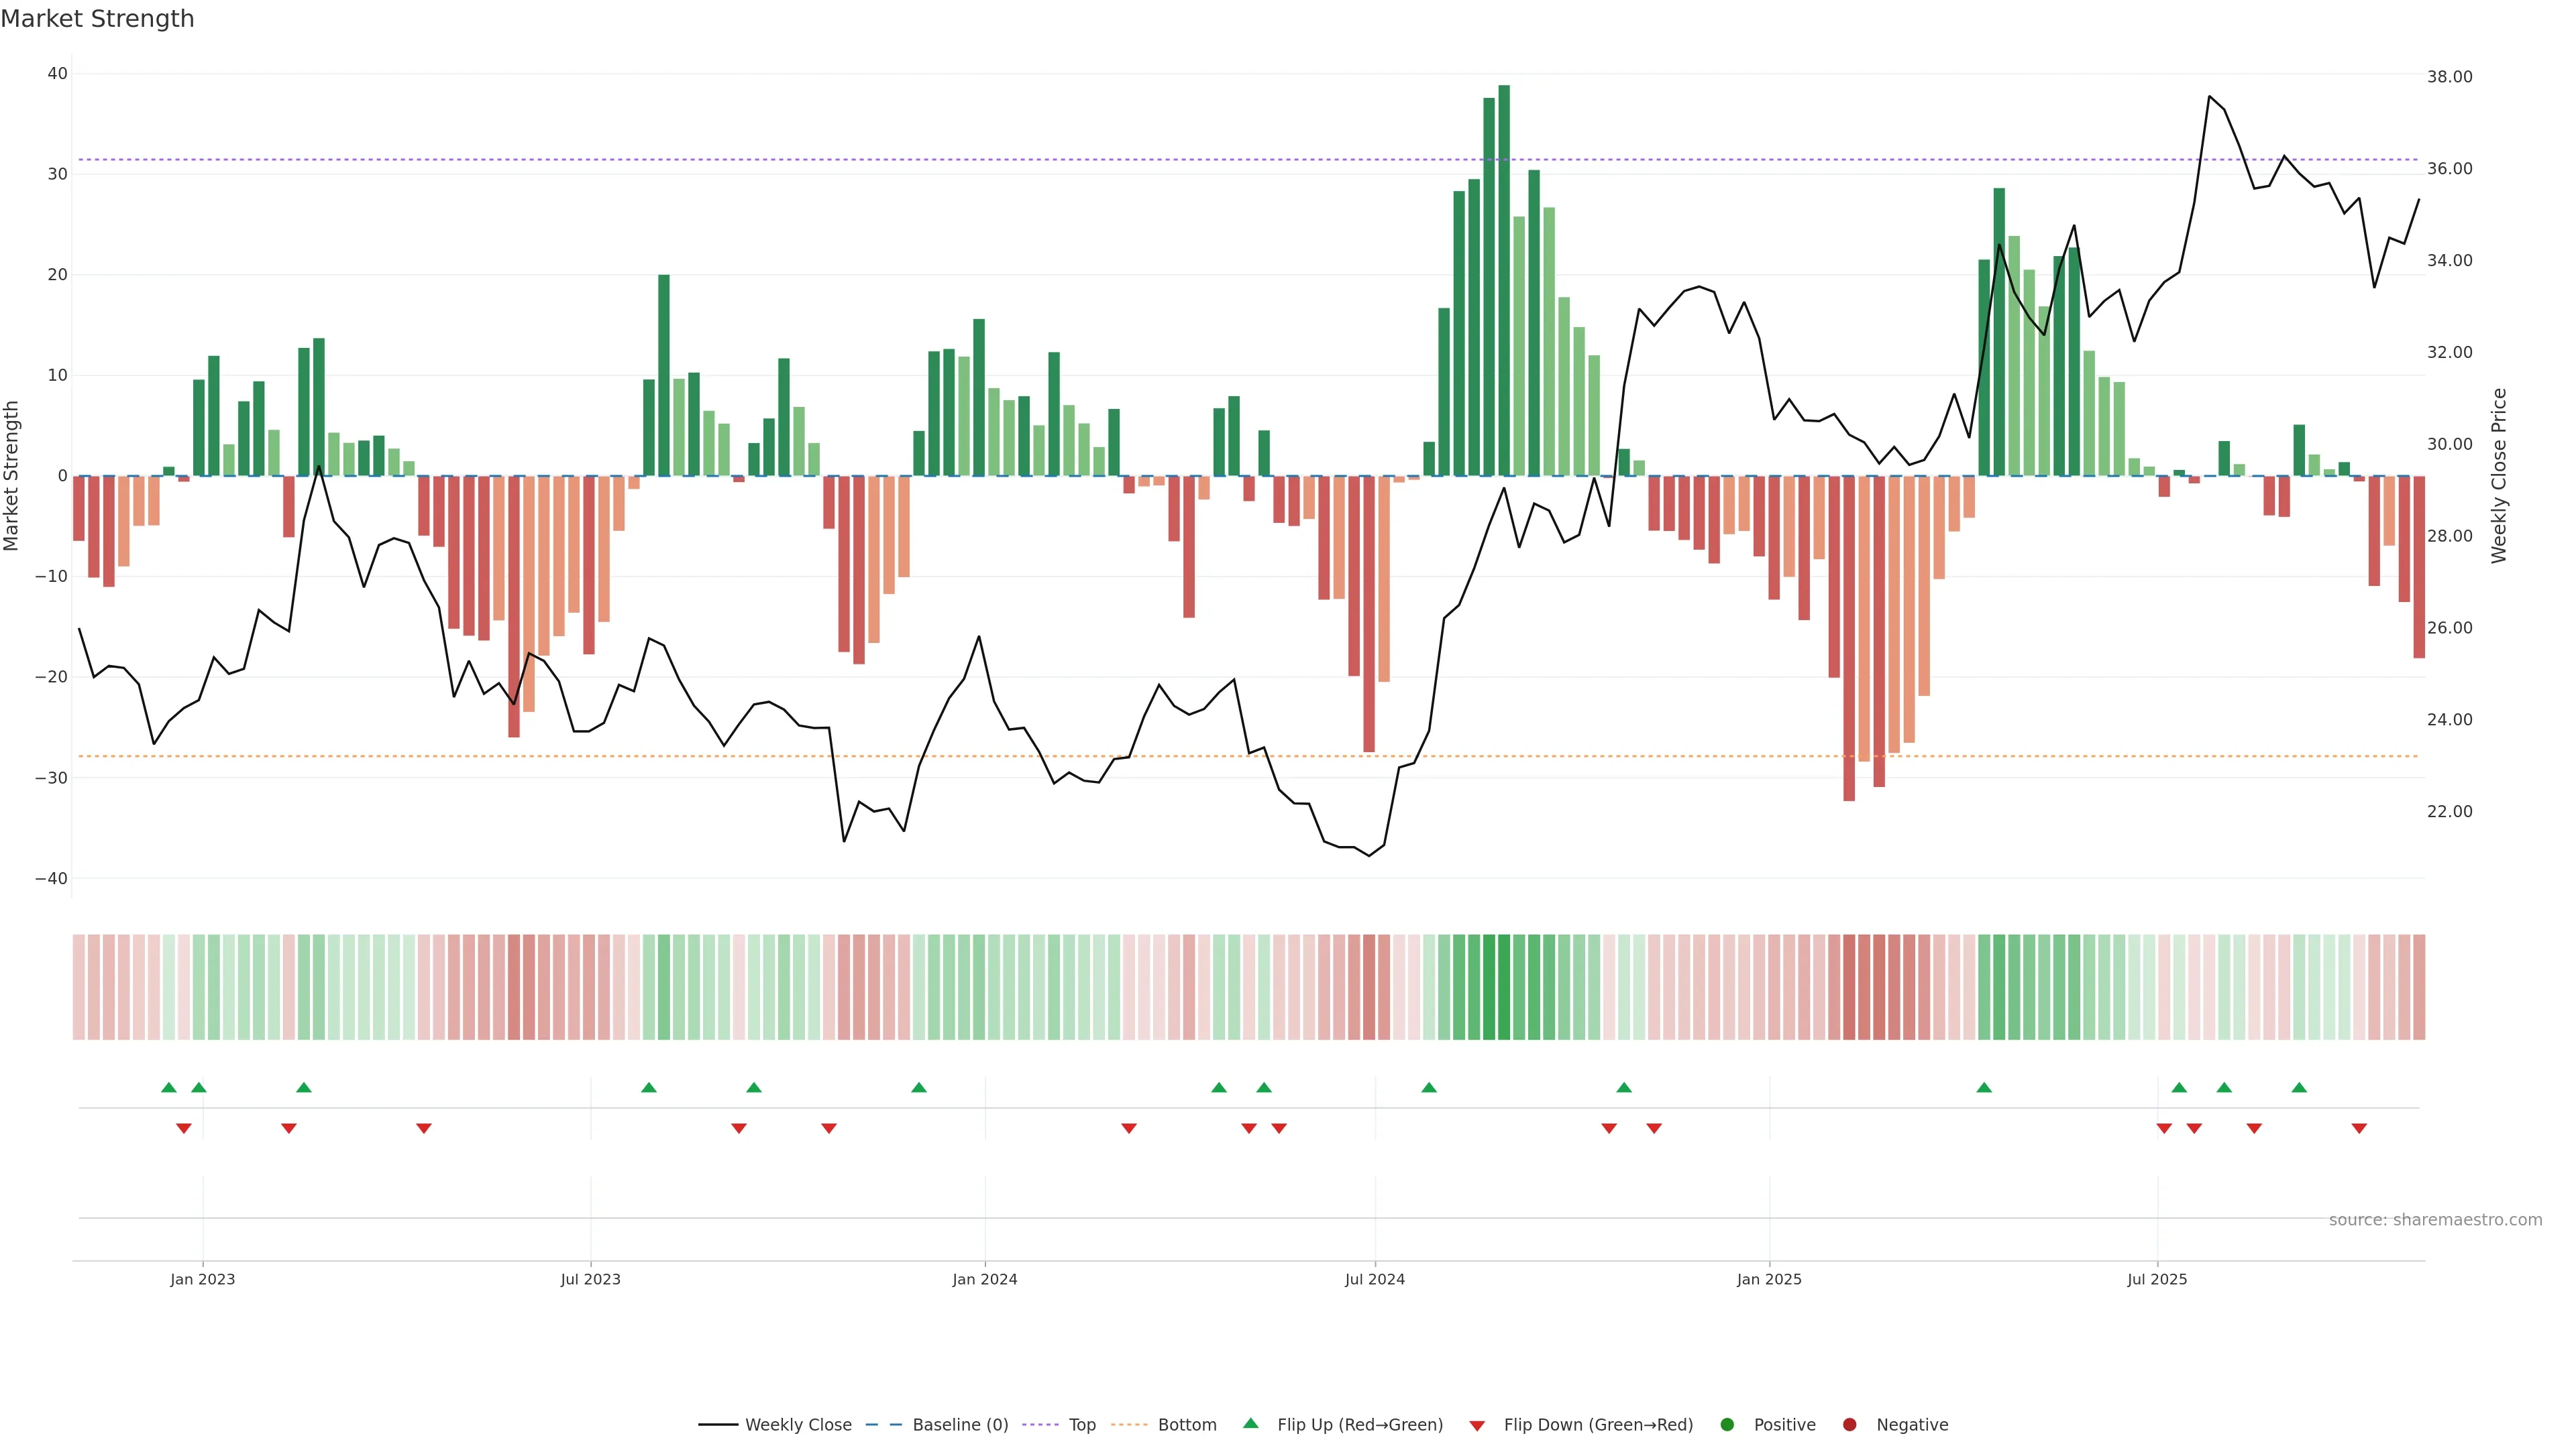Viewport: 2576px width, 1448px height.
Task: Click the darkest green heat strip cell
Action: (x=1504, y=986)
